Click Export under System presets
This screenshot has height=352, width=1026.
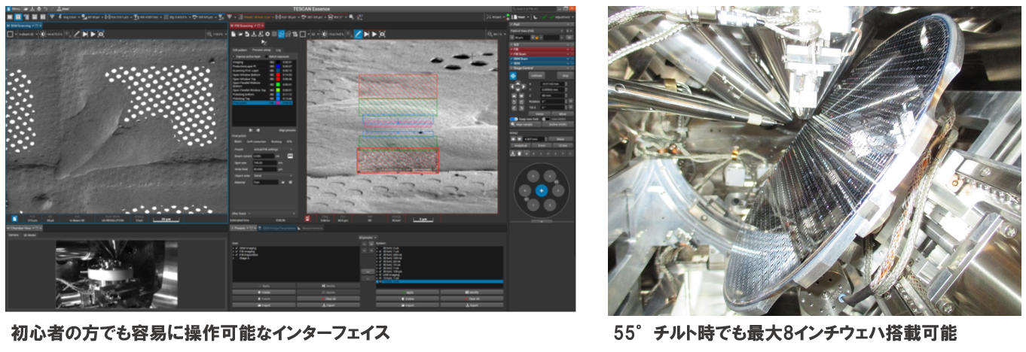pos(472,305)
